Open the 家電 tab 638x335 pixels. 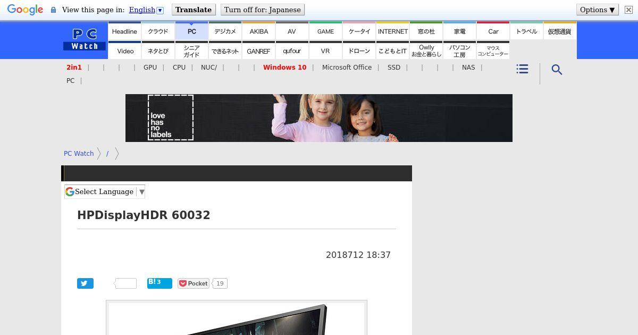coord(460,31)
